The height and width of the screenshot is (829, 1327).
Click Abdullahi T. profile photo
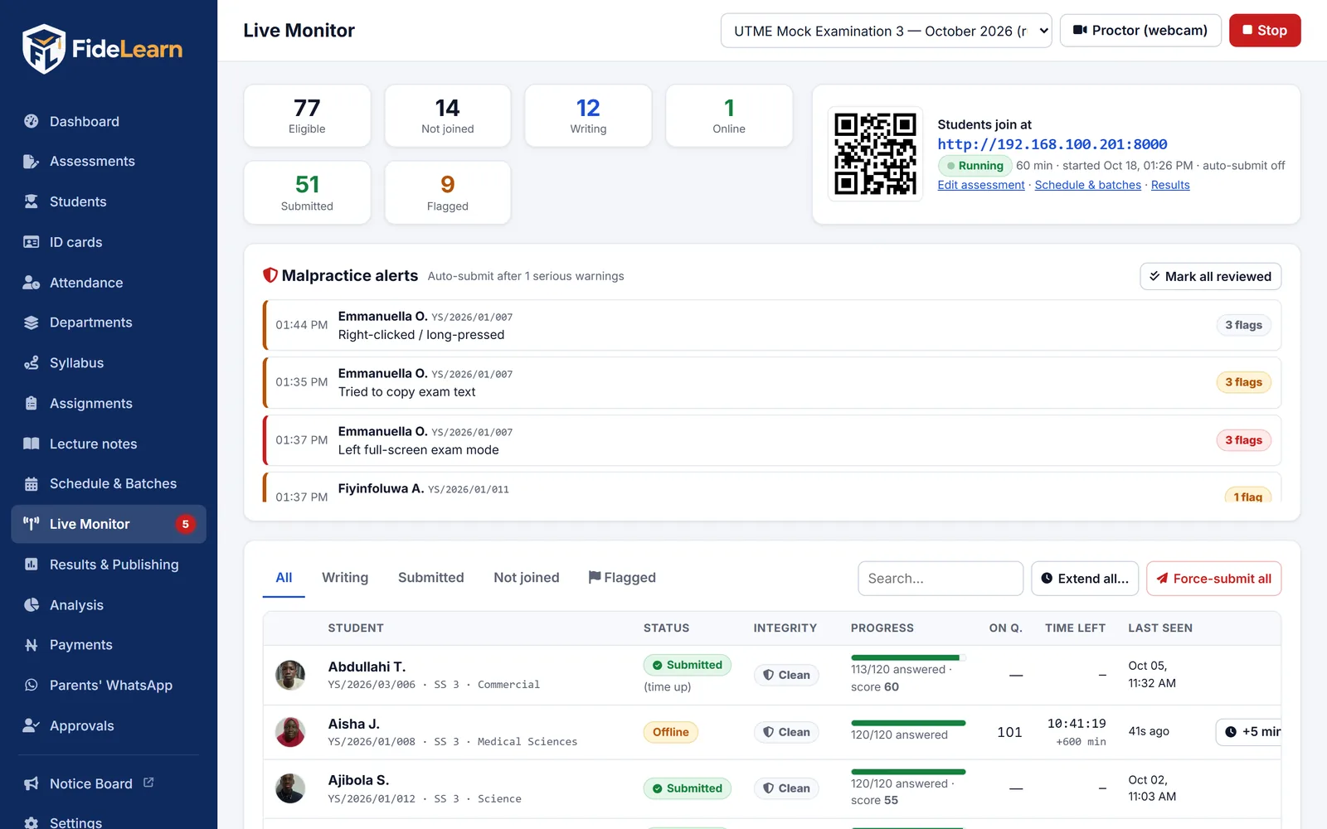point(290,675)
